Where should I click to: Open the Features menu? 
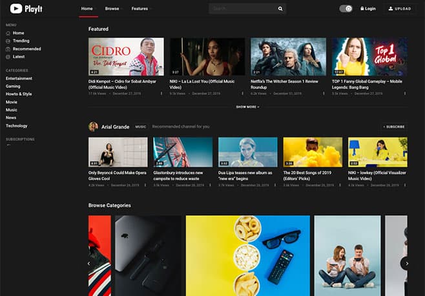click(140, 8)
